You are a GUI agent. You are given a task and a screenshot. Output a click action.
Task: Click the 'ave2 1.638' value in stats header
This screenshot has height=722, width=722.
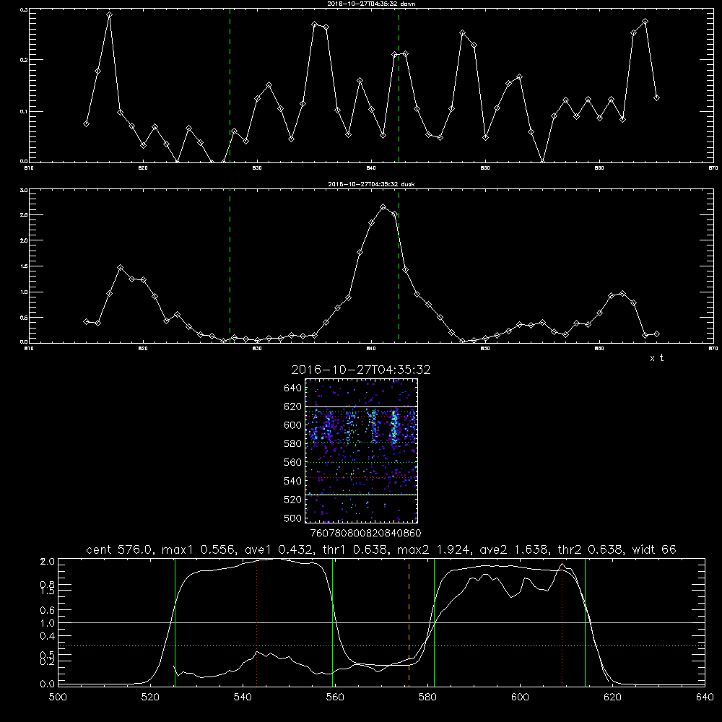(x=514, y=549)
